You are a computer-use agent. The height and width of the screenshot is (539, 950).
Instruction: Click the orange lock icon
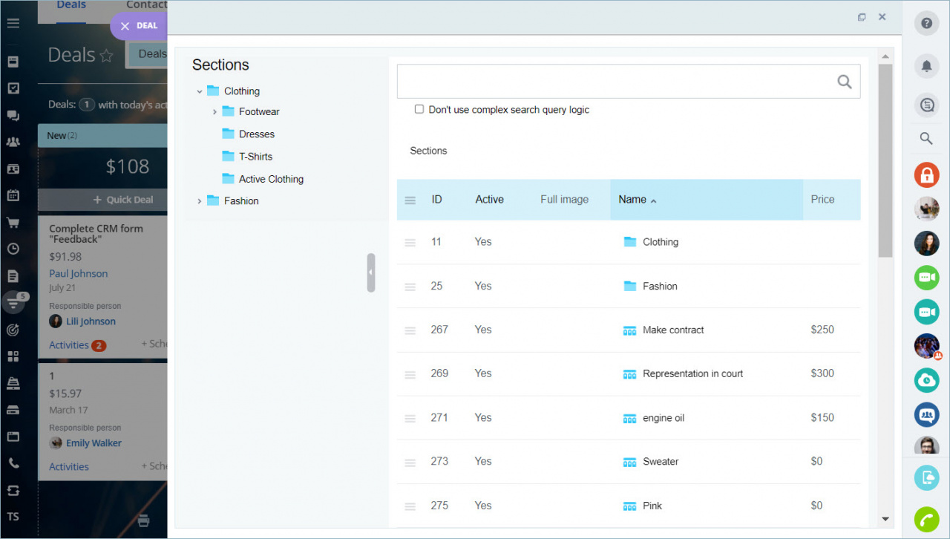click(926, 175)
